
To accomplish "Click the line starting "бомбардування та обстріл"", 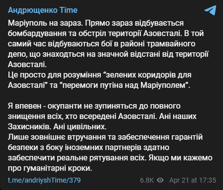I will pyautogui.click(x=106, y=34).
